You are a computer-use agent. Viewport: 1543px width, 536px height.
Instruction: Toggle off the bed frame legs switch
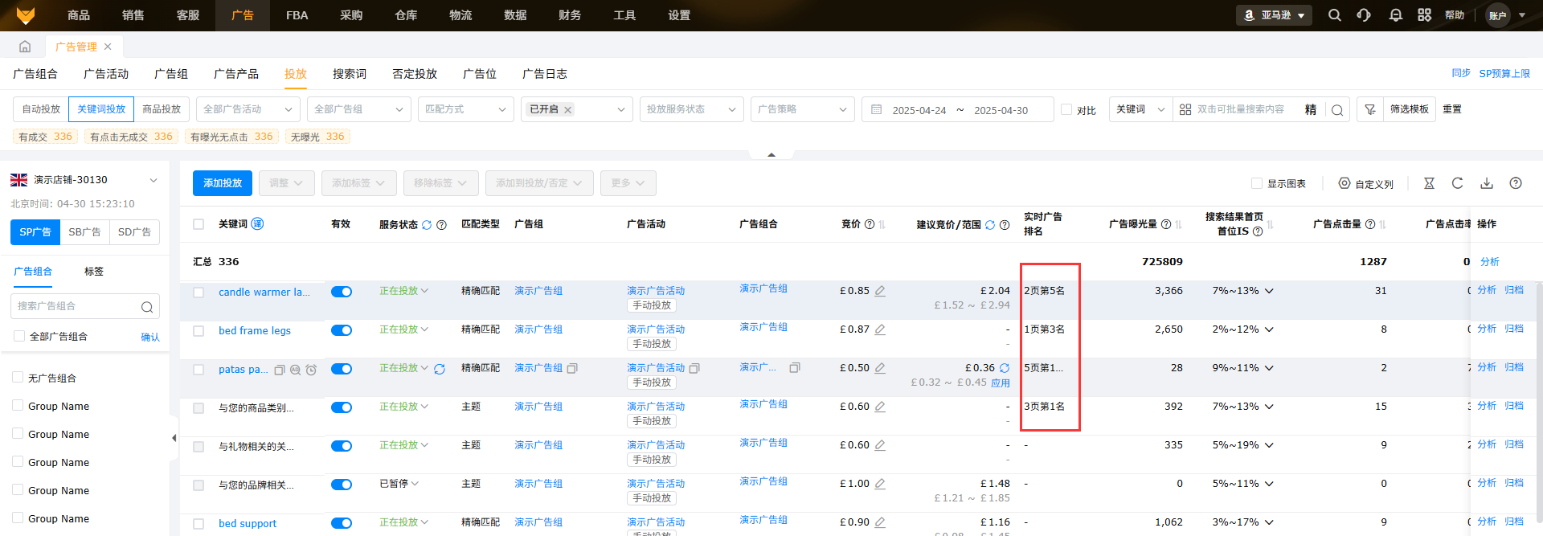(x=342, y=330)
